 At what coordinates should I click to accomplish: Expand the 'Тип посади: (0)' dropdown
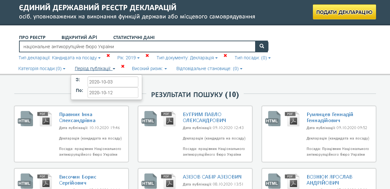point(253,58)
